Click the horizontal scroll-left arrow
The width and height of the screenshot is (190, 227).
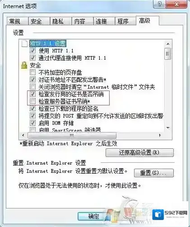[x=23, y=135]
